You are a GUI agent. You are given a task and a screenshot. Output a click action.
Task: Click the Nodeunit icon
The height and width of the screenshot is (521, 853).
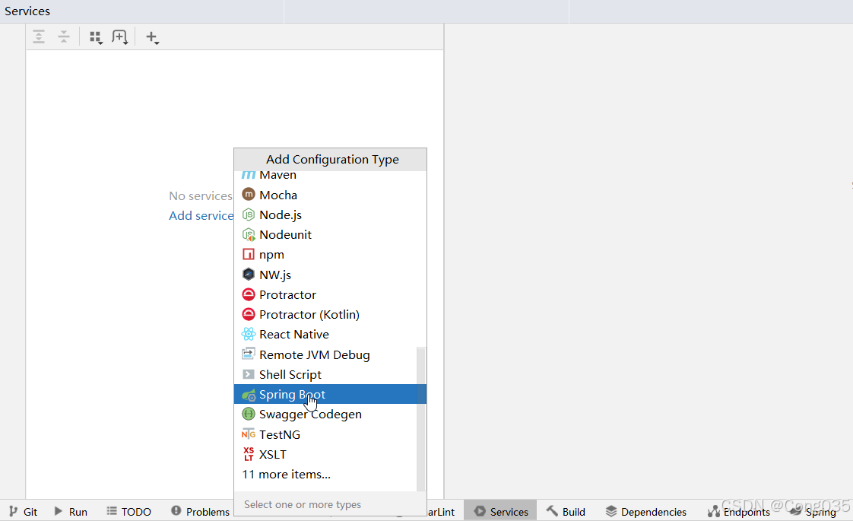click(249, 235)
